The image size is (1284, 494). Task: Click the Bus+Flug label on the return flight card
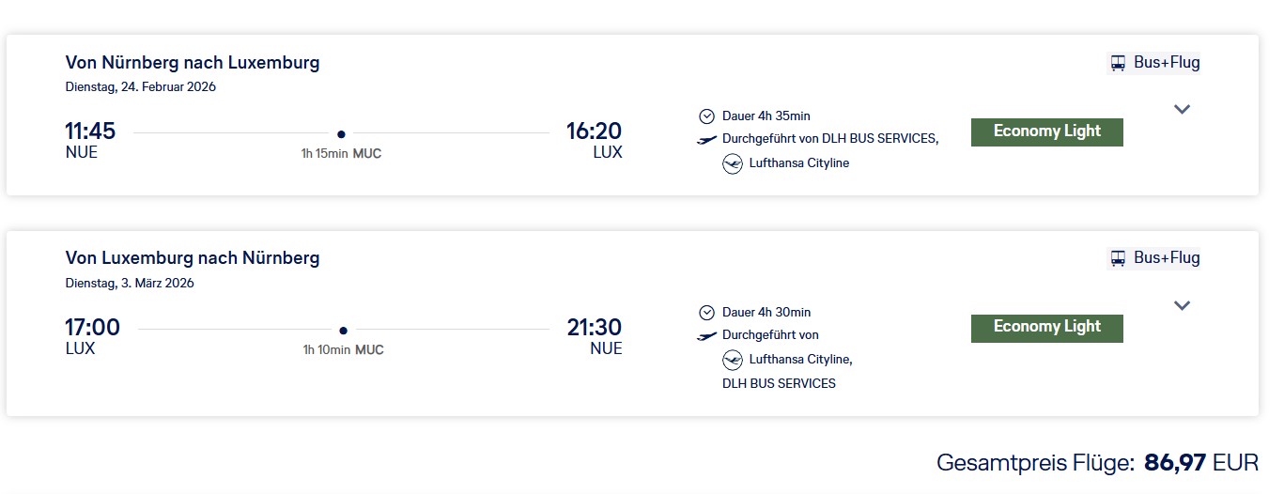click(x=1167, y=258)
